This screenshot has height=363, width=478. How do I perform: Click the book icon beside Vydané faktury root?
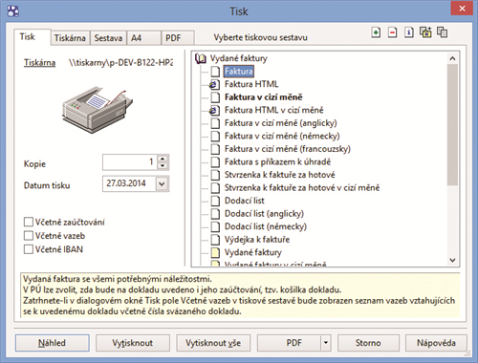tap(201, 58)
